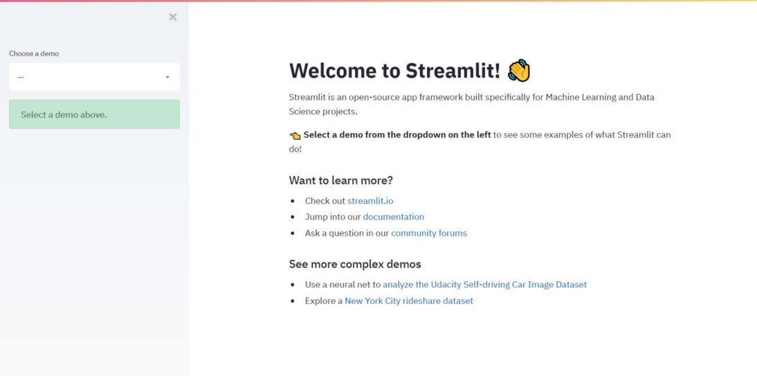Click the 'Welcome to Streamlit!' heading

395,71
